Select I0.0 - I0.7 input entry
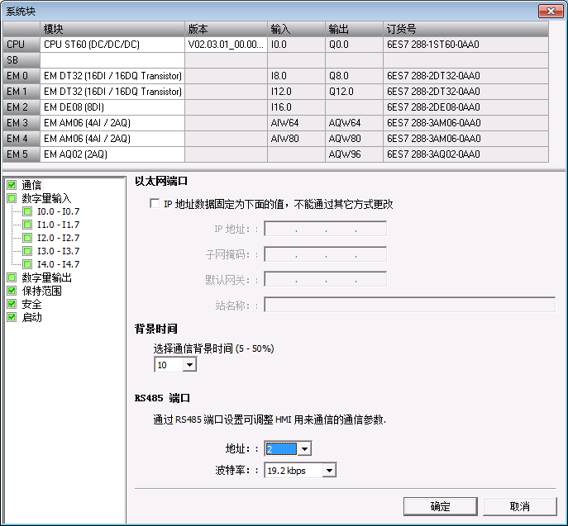The height and width of the screenshot is (526, 568). pos(58,211)
